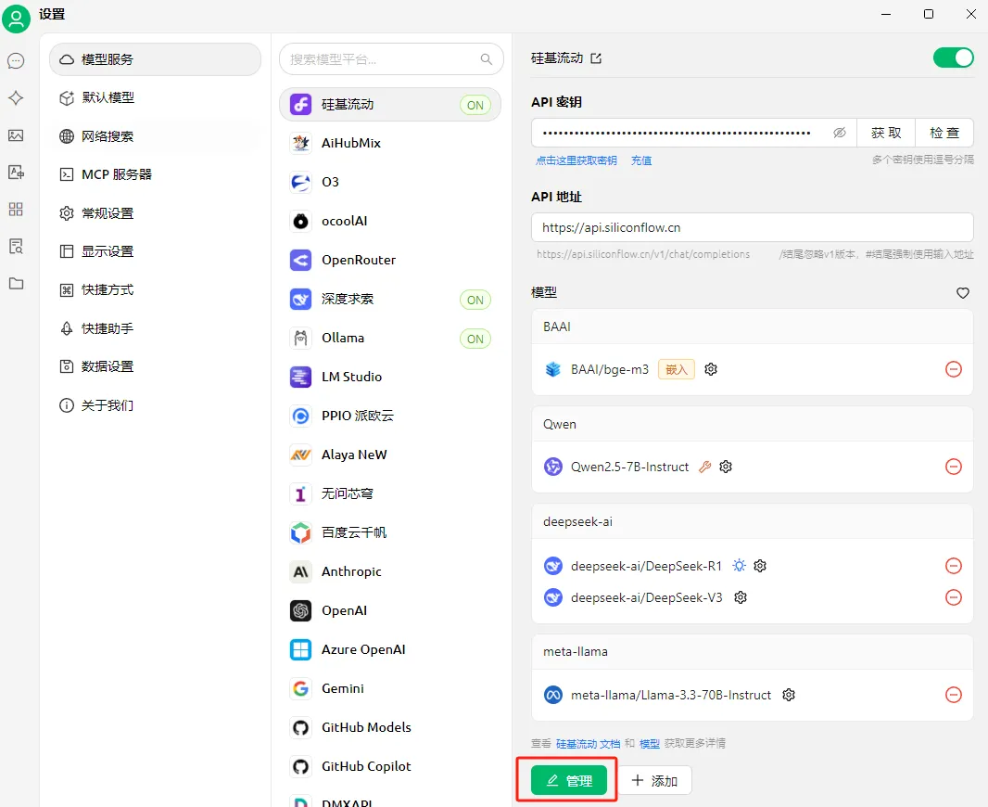The height and width of the screenshot is (807, 988).
Task: Select 模型服务 settings menu item
Action: pyautogui.click(x=155, y=59)
